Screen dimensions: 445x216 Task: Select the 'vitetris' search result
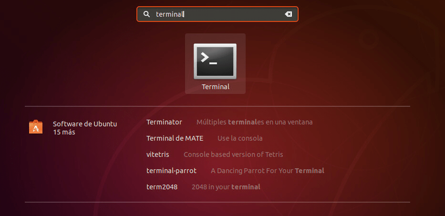tap(158, 154)
